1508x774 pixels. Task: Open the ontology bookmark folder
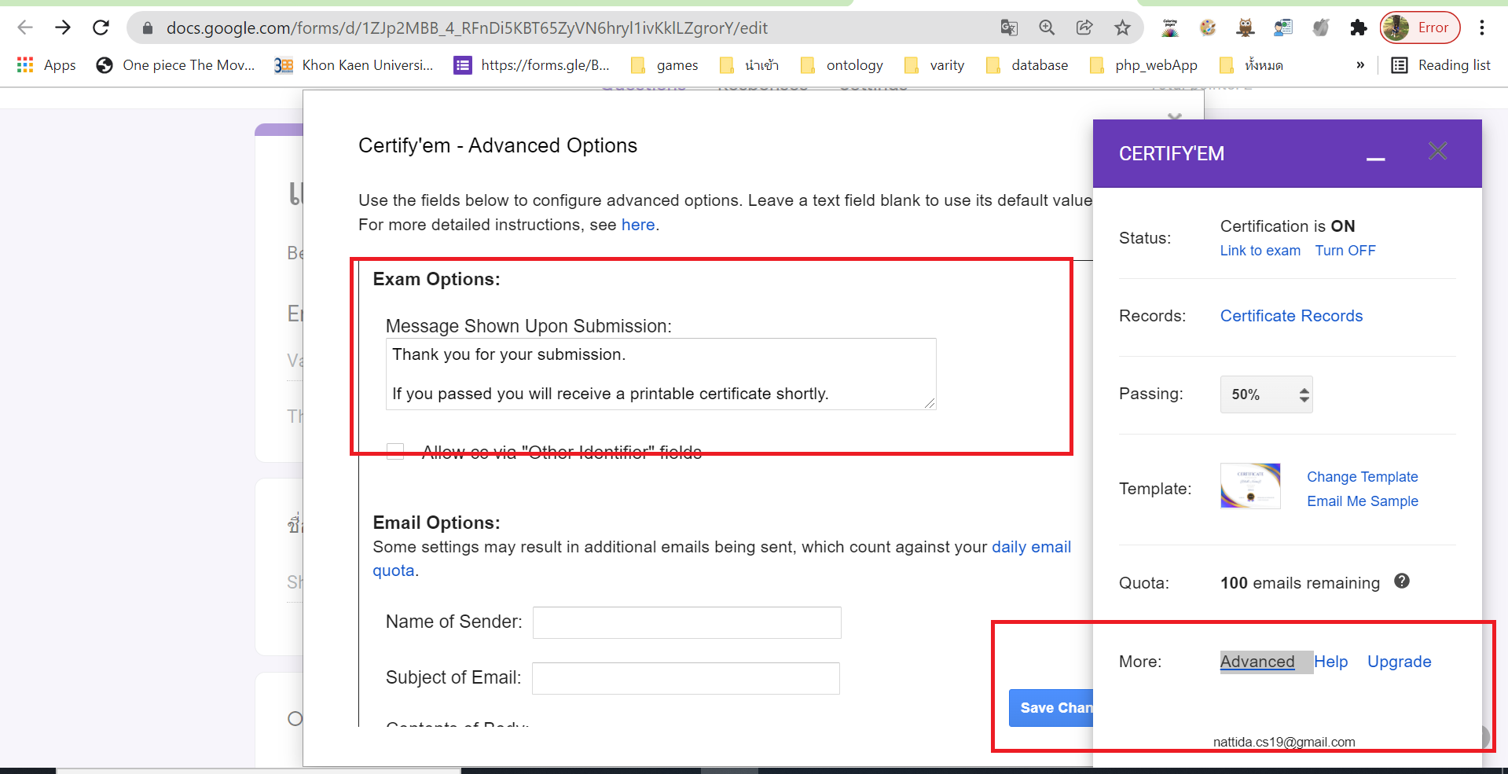(842, 65)
